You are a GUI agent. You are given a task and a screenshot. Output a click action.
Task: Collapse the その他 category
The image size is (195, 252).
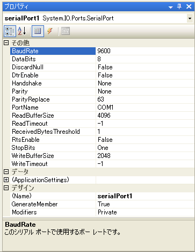(x=6, y=43)
